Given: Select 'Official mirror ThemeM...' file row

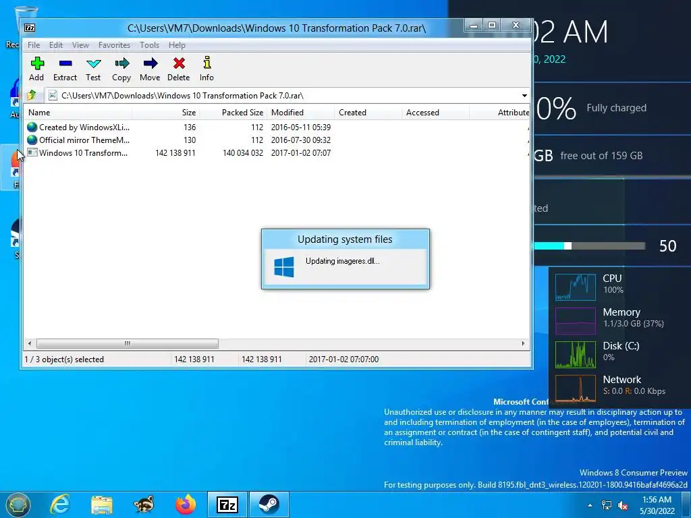Looking at the screenshot, I should coord(277,140).
